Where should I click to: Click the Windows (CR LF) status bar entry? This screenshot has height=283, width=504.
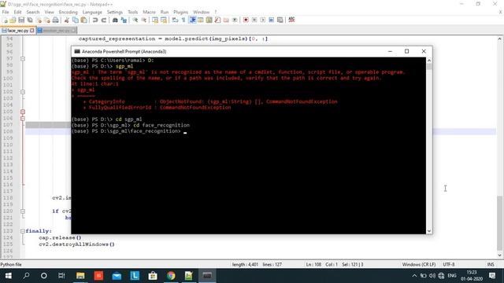point(419,264)
